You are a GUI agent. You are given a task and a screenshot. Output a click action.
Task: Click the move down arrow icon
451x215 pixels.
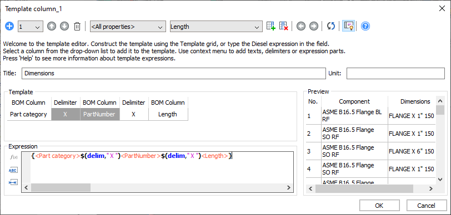point(64,27)
